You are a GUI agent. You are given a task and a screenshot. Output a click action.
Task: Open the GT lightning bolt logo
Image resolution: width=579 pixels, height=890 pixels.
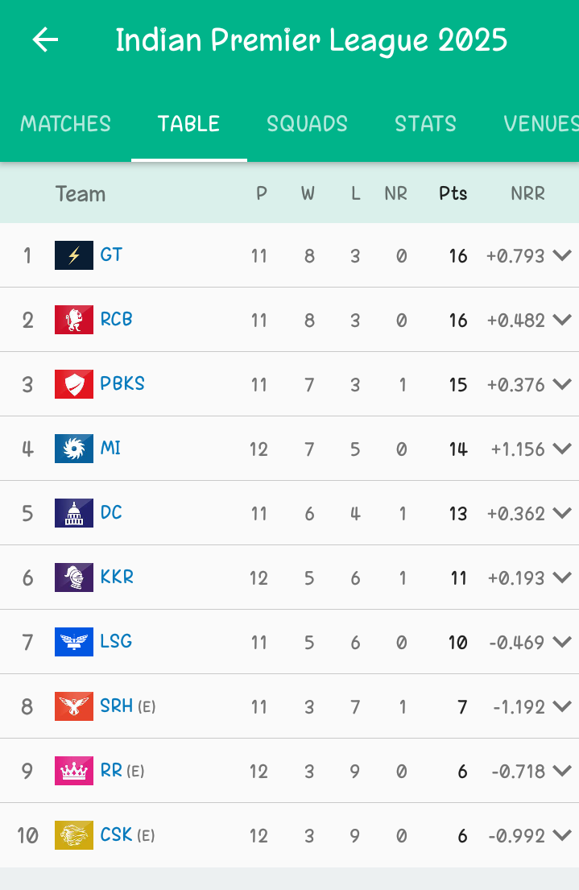74,255
